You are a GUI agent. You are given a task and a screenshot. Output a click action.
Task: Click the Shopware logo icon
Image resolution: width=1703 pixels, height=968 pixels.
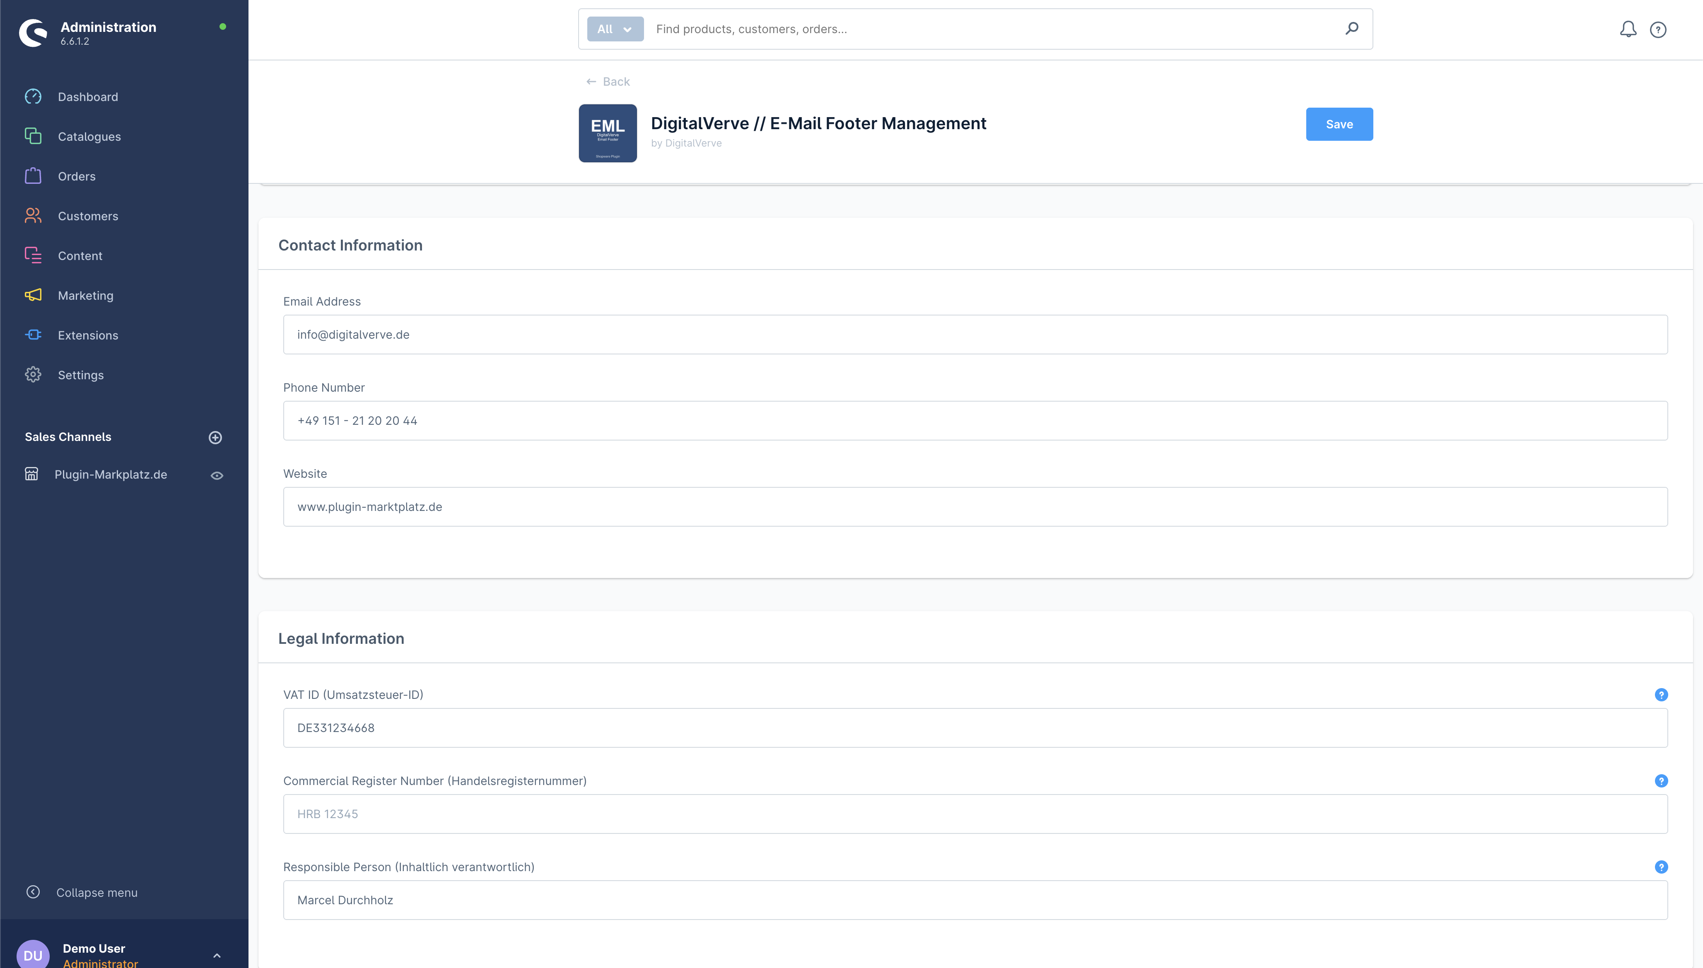33,32
